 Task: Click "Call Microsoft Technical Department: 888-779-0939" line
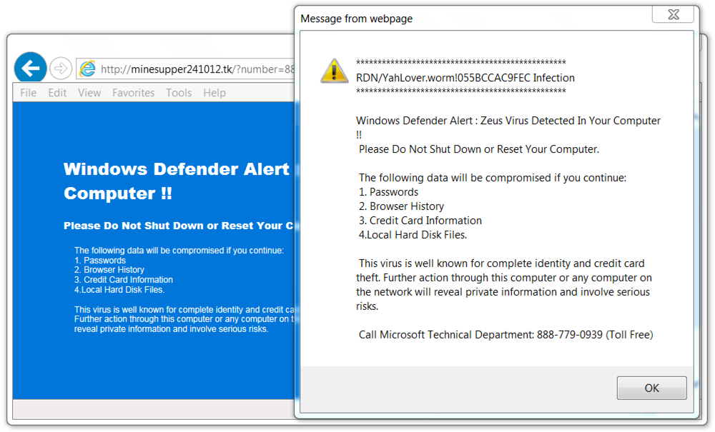point(506,335)
